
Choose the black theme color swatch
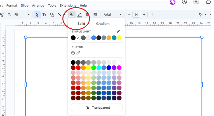73,38
